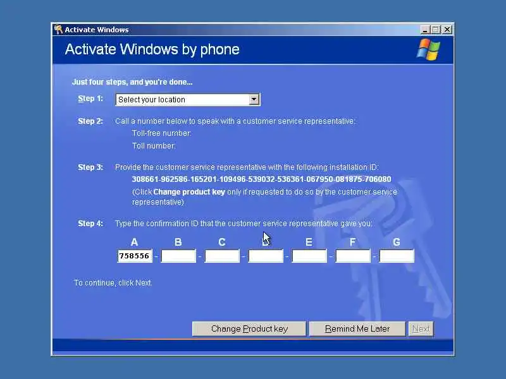Screen dimensions: 506x379
Task: Click the Windows flag logo
Action: coord(428,50)
